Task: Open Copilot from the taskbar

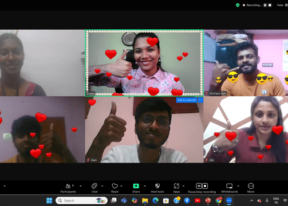Action: [x=135, y=200]
